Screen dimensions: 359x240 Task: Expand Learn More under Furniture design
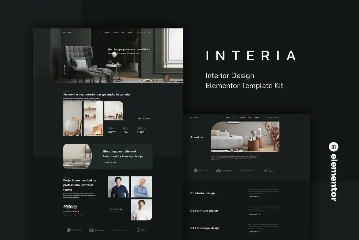tap(254, 214)
